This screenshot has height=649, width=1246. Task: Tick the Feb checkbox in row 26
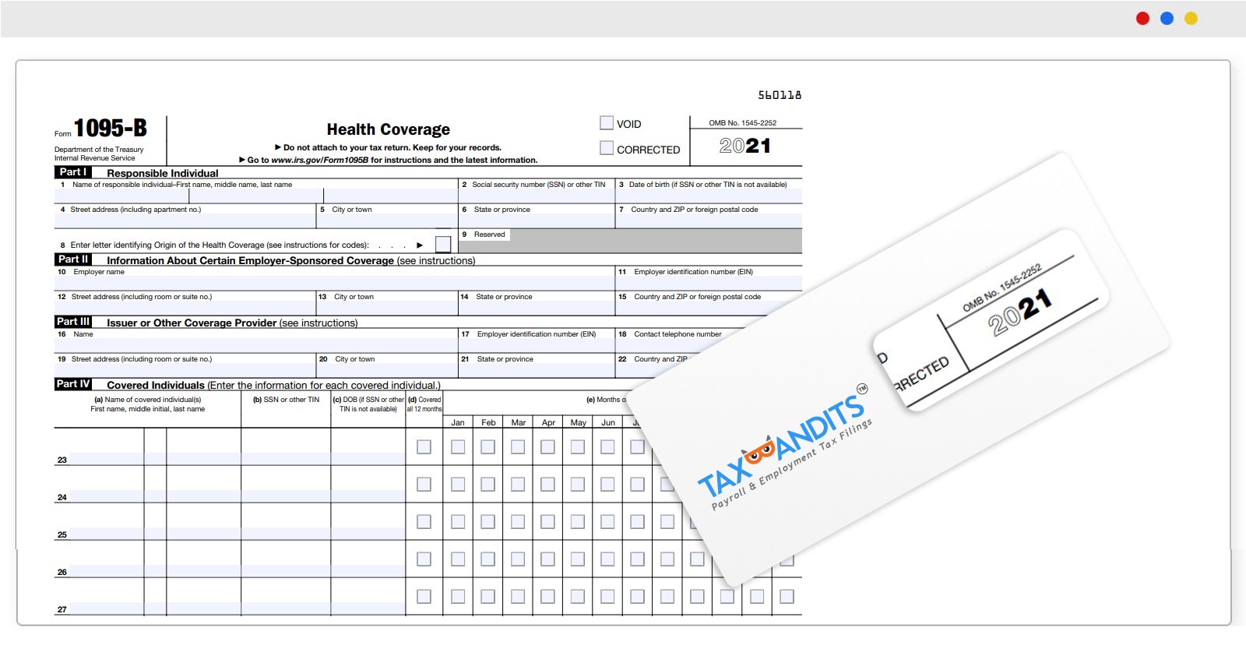pyautogui.click(x=487, y=559)
